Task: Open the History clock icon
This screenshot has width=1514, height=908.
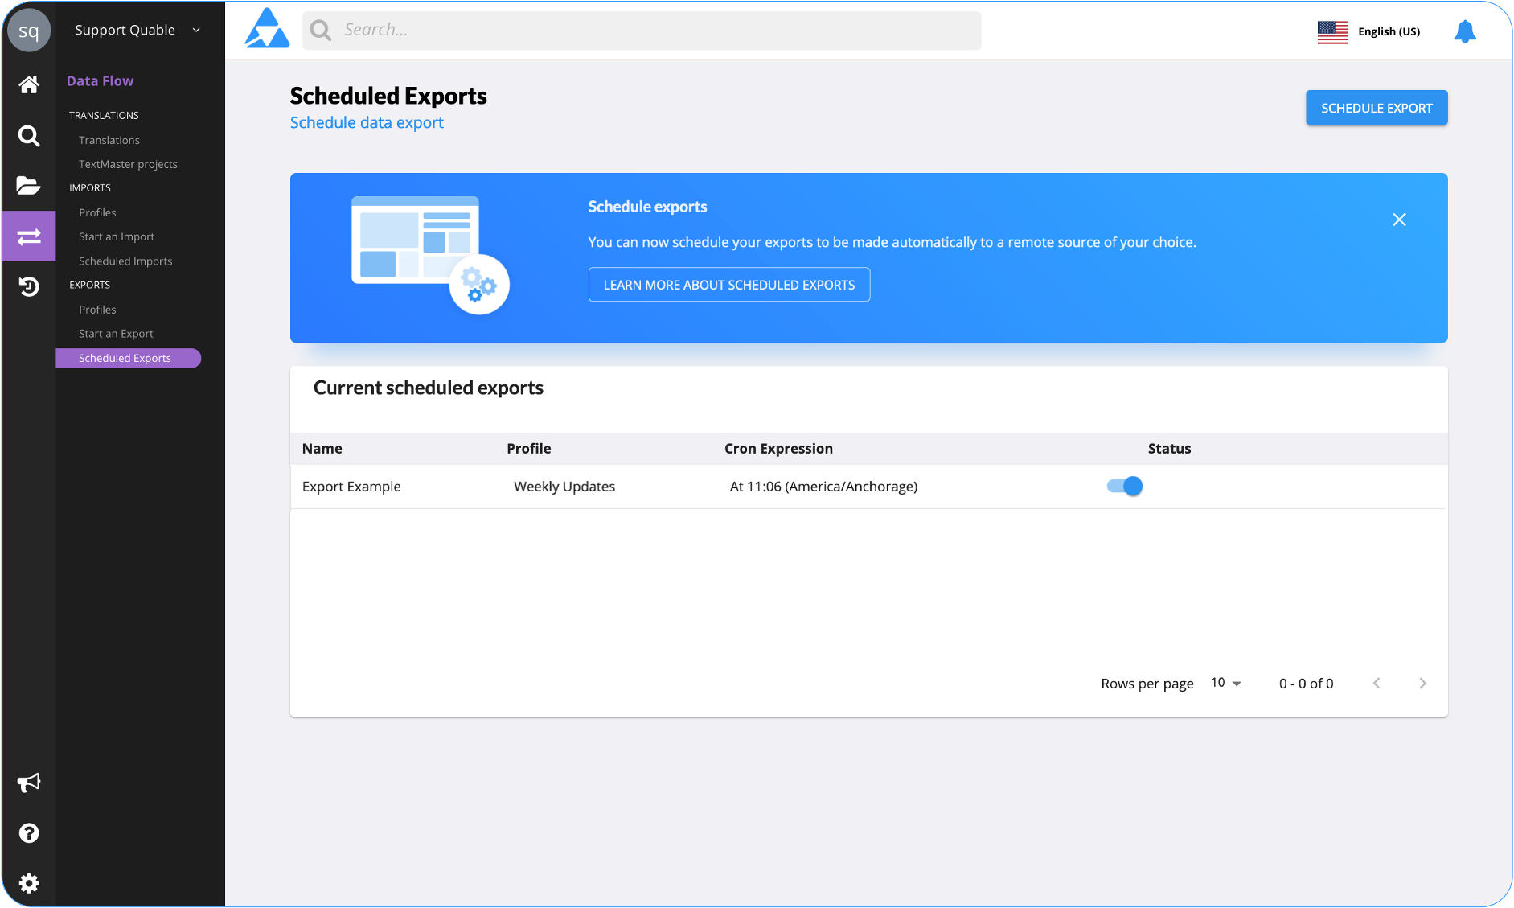Action: 29,286
